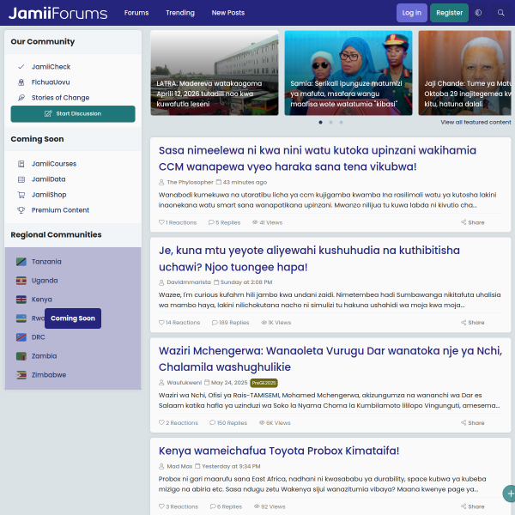Viewport: 515px width, 515px height.
Task: Click the Start Discussion button
Action: click(x=73, y=113)
